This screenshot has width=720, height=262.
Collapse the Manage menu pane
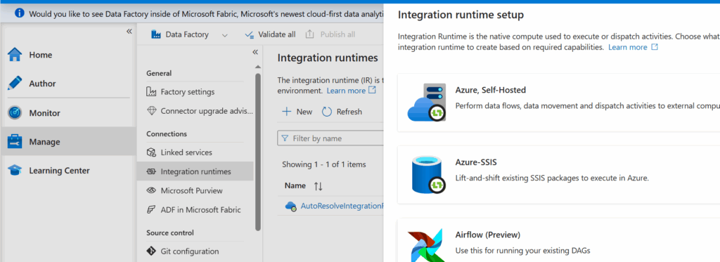tap(255, 52)
